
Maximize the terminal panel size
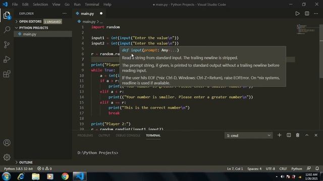point(307,135)
